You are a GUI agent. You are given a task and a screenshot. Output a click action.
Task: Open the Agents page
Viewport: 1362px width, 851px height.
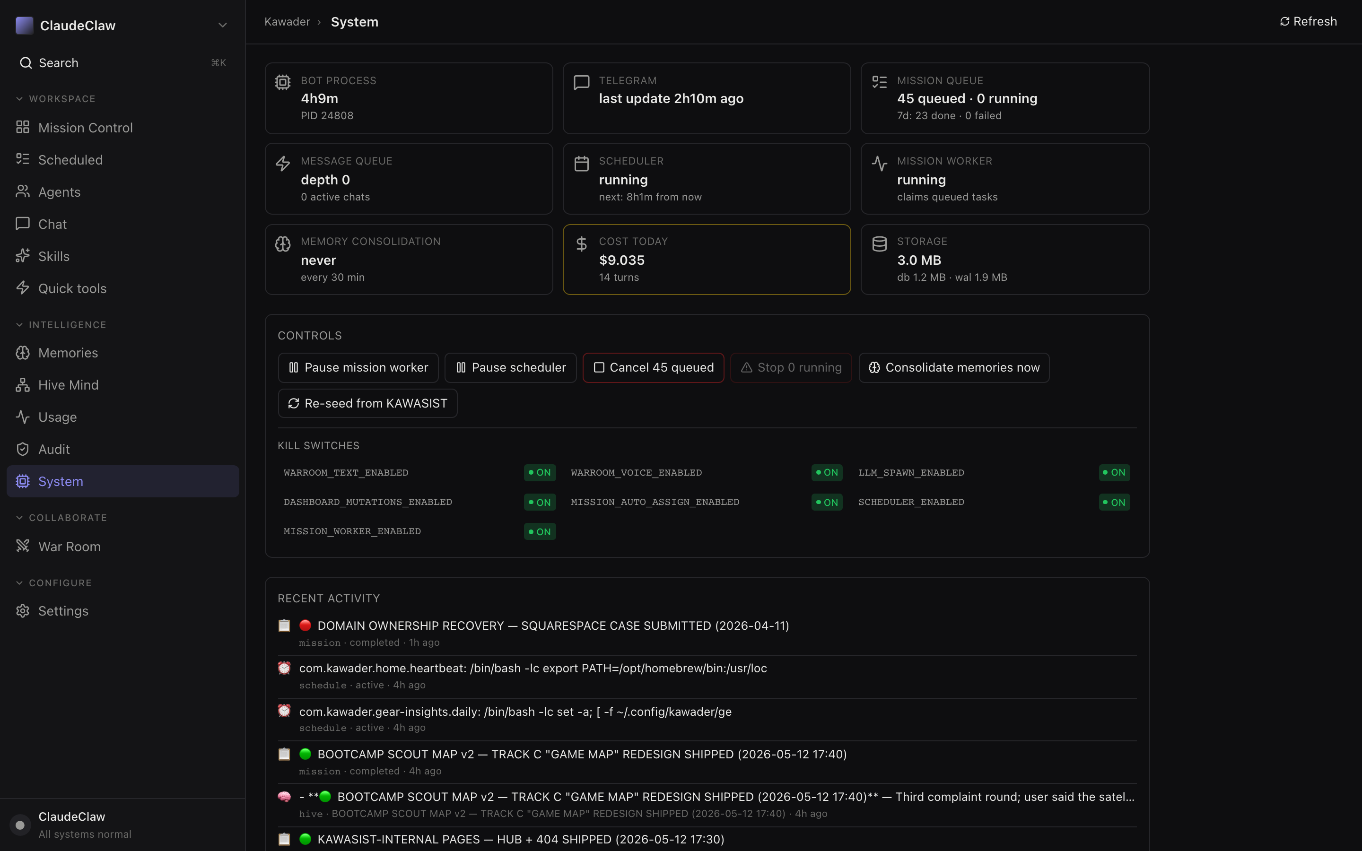(122, 192)
